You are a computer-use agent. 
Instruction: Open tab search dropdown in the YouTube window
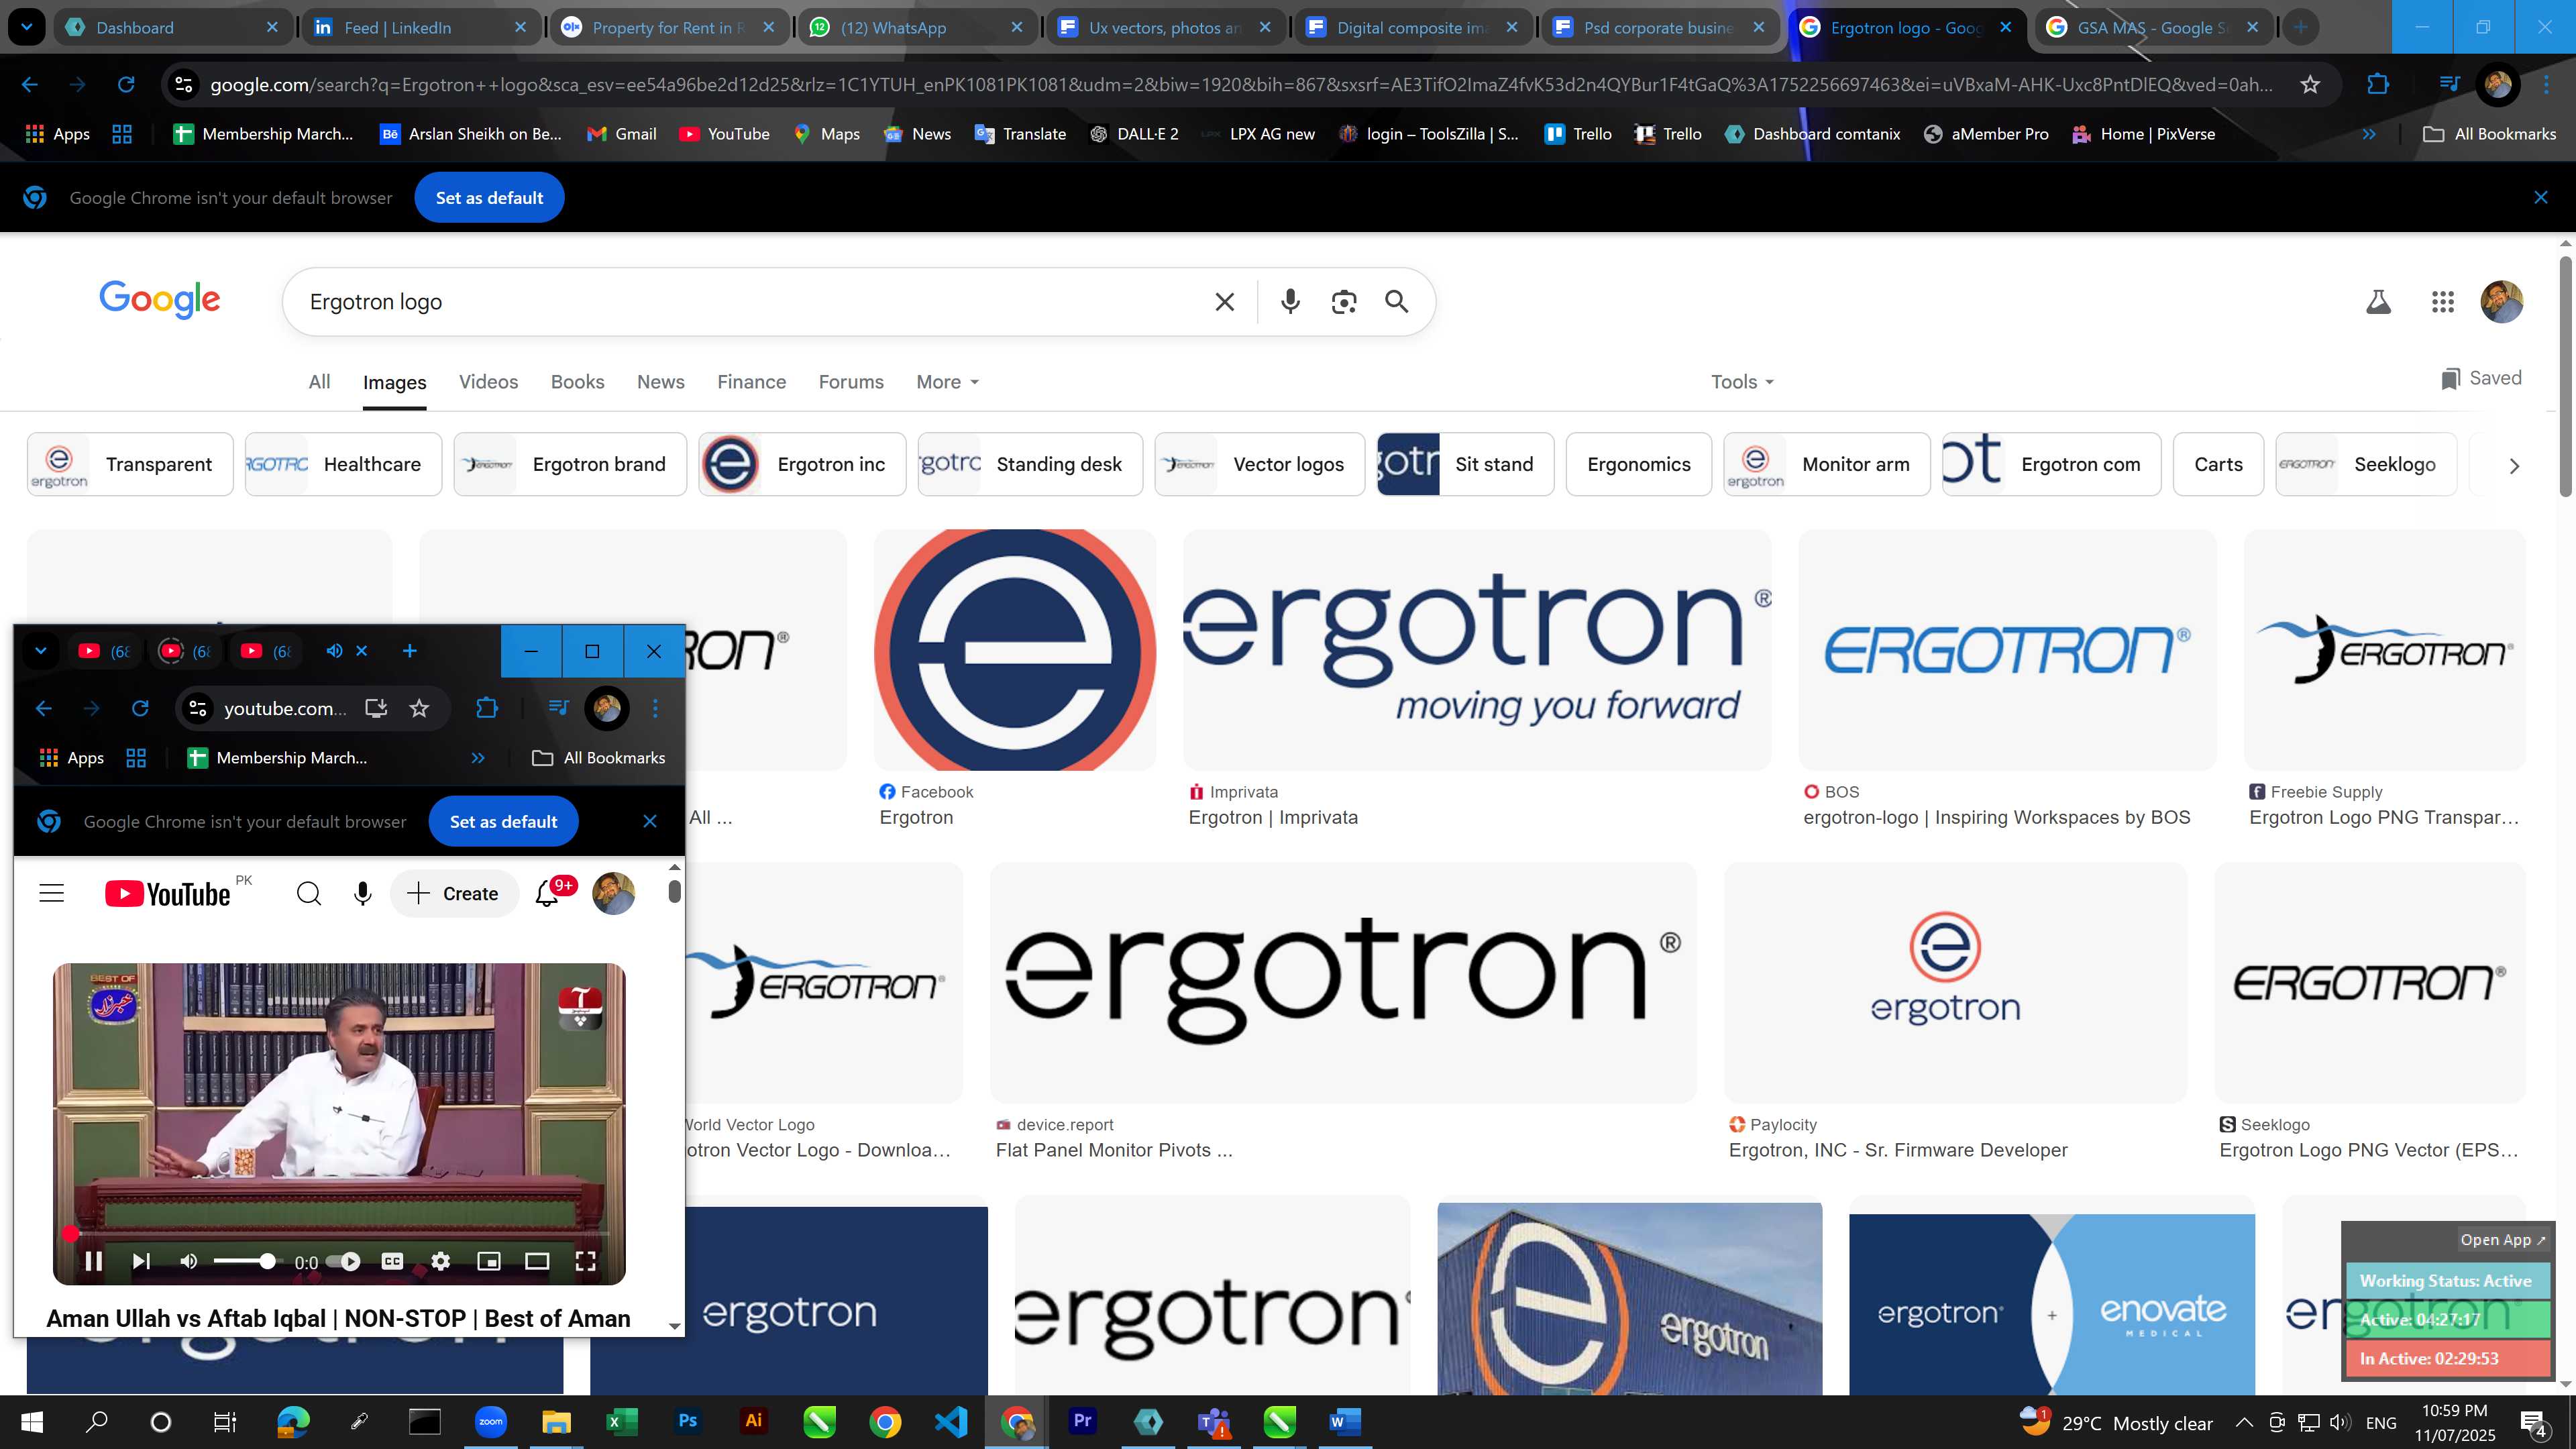click(41, 651)
